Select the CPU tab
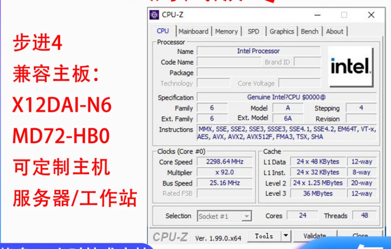 [x=163, y=31]
